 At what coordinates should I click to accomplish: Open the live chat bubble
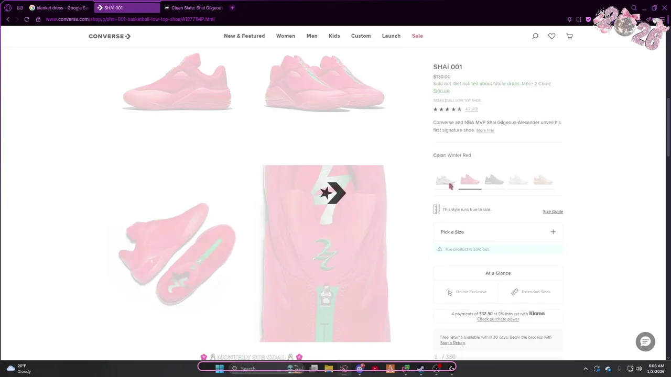pyautogui.click(x=645, y=342)
